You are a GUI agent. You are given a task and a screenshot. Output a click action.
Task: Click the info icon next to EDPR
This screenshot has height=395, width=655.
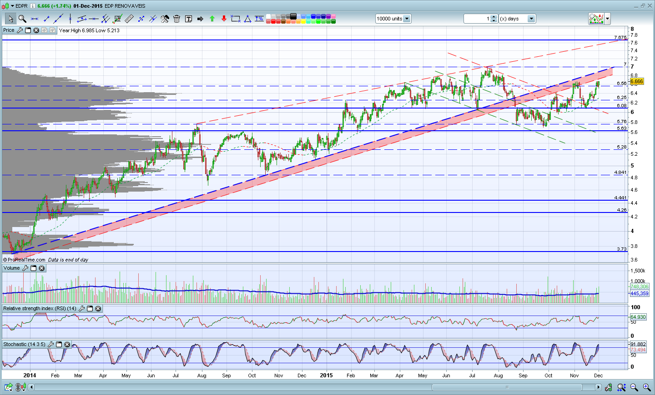pos(33,6)
